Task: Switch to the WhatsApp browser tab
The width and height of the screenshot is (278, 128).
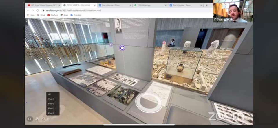Action: point(149,5)
